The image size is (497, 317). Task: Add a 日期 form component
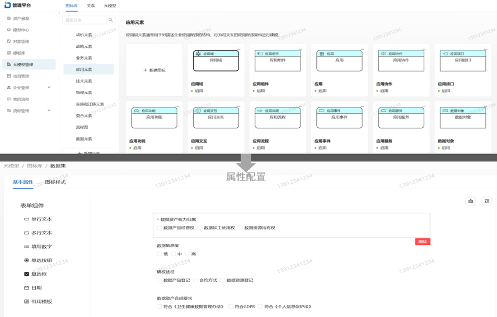click(x=33, y=288)
